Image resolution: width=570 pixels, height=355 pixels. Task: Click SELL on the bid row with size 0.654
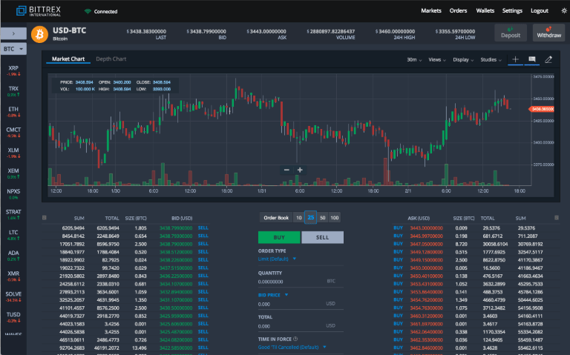tap(203, 236)
